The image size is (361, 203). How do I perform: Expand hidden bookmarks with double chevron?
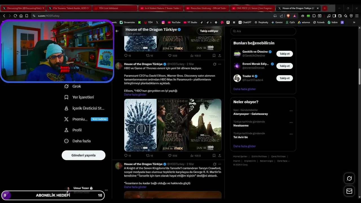tap(354, 22)
